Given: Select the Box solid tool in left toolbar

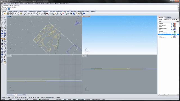Looking at the screenshot, I should click(x=2, y=33).
